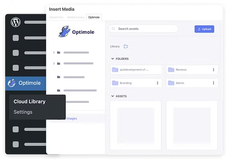Expand the second folder in tree
This screenshot has width=228, height=161.
(x=54, y=64)
